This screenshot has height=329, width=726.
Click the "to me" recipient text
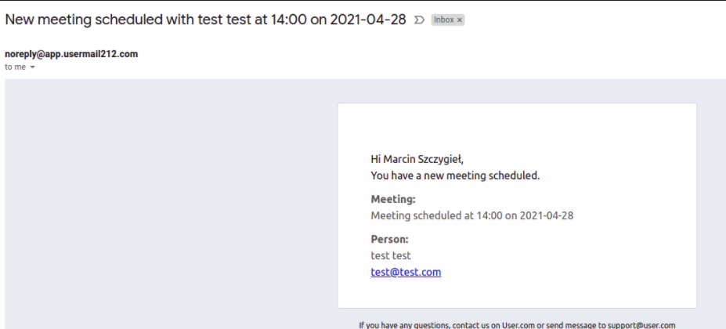[16, 67]
